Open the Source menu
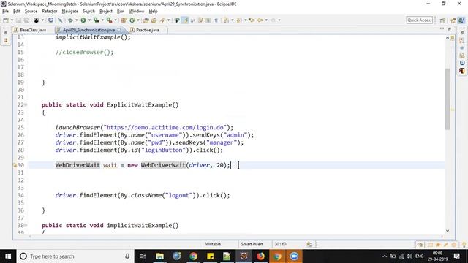This screenshot has height=263, width=468. pyautogui.click(x=31, y=12)
